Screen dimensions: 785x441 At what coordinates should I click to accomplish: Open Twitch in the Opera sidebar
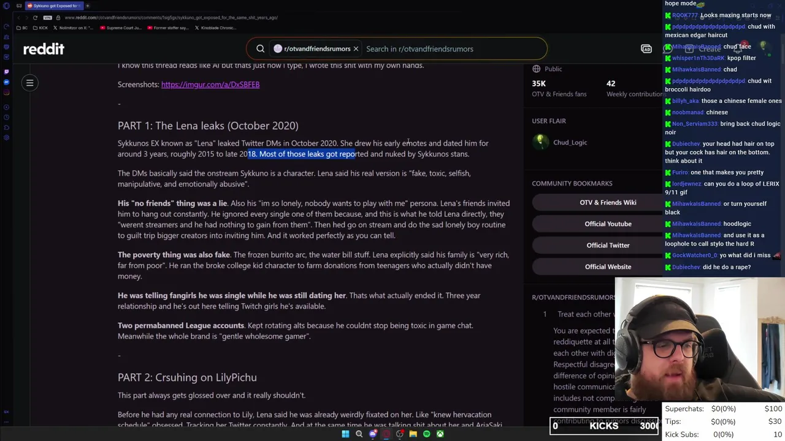coord(6,71)
